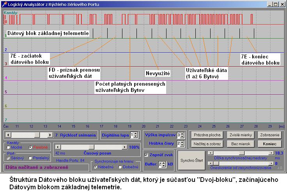Toggle the Zapnúť zvuk checkbox
Image resolution: width=287 pixels, height=192 pixels.
coord(146,155)
